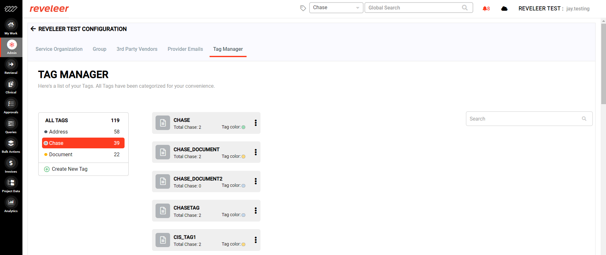
Task: Switch to the Group tab
Action: click(x=100, y=49)
